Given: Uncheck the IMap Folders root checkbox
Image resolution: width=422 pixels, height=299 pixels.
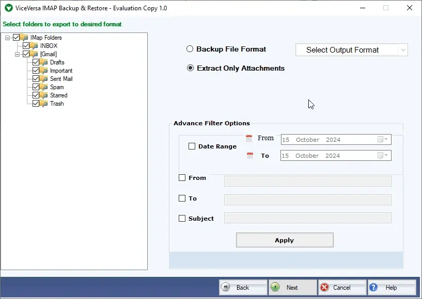Looking at the screenshot, I should click(x=16, y=37).
